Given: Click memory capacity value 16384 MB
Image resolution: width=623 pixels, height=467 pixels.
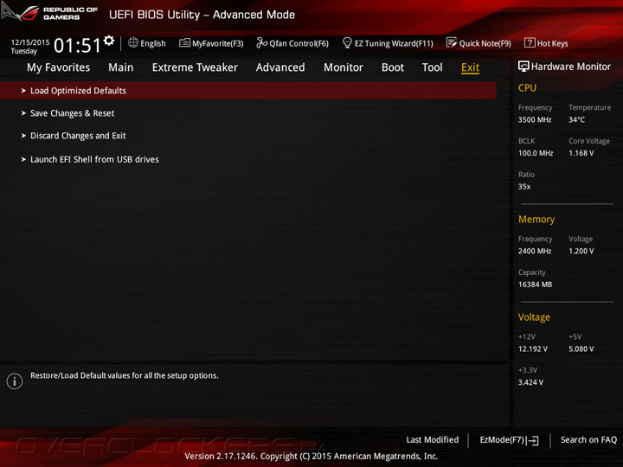Looking at the screenshot, I should pyautogui.click(x=536, y=285).
